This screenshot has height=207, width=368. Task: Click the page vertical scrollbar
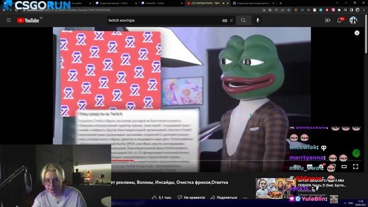[366, 34]
